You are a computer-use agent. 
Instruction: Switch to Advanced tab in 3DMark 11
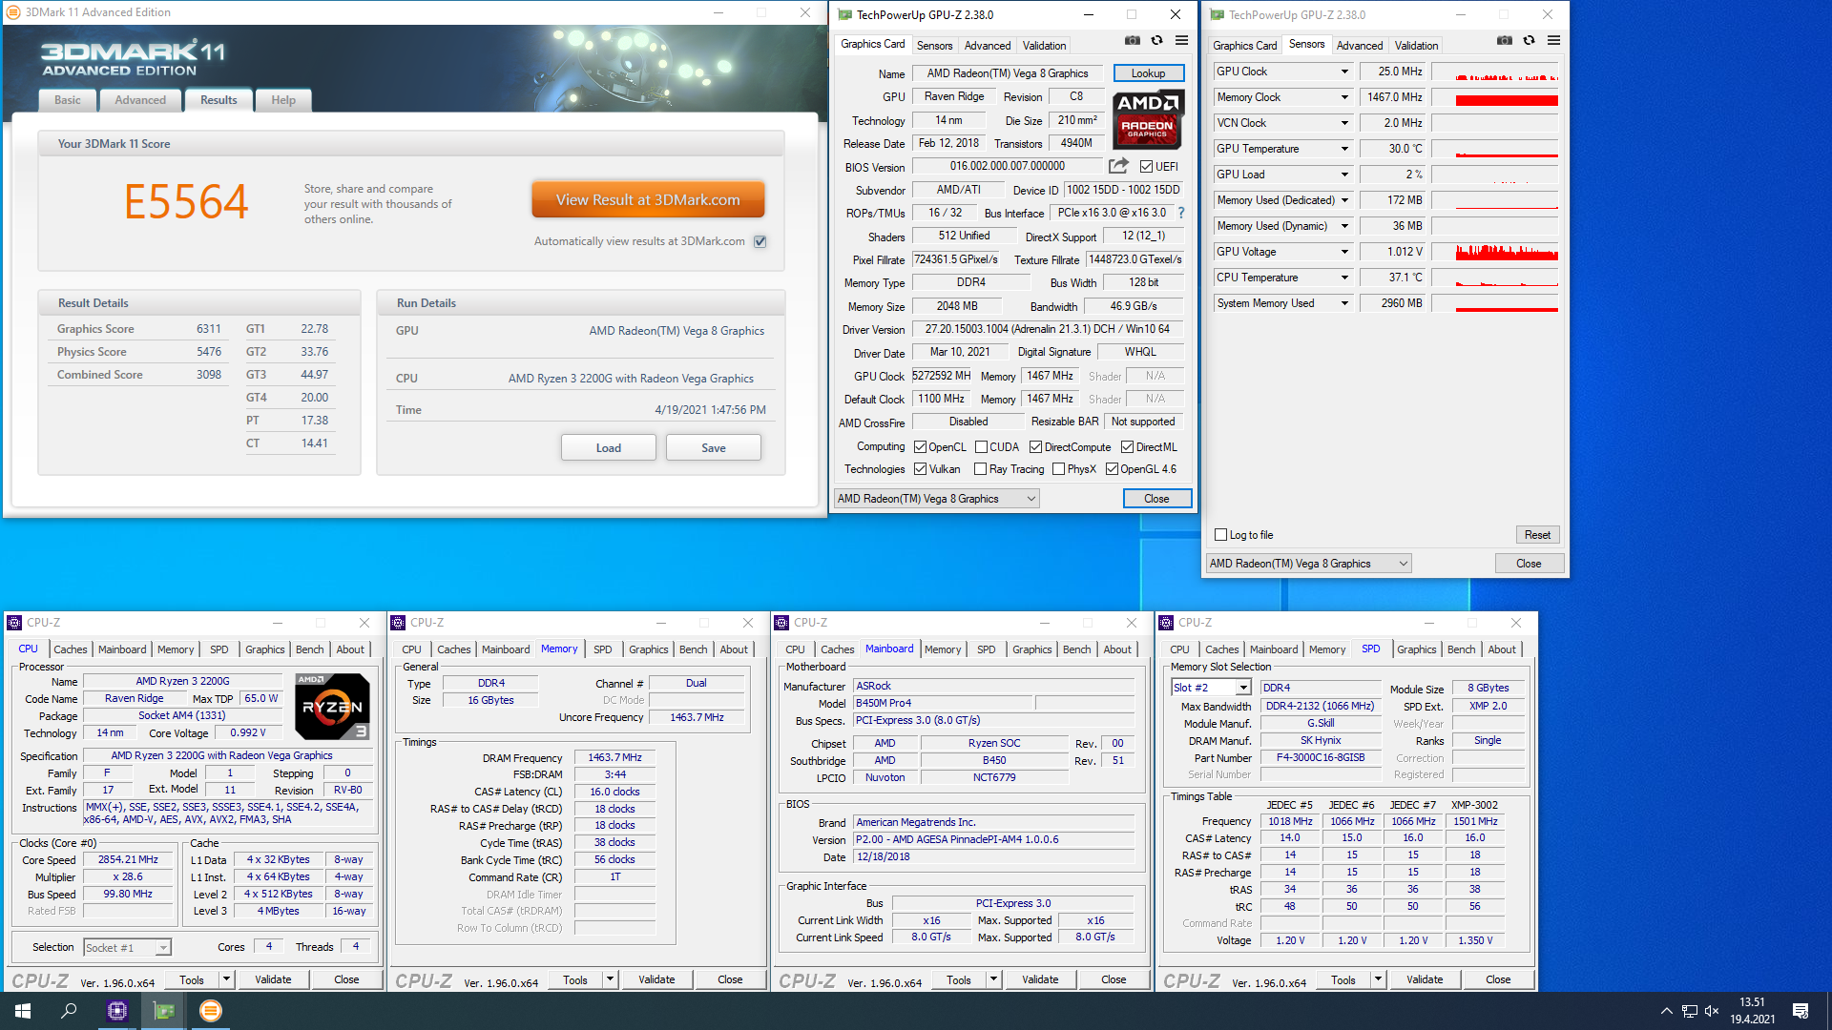[x=140, y=100]
